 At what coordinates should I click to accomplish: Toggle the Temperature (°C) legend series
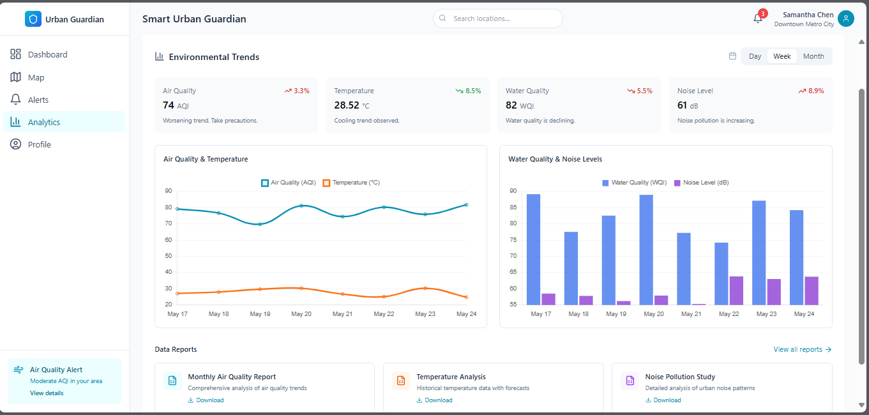click(351, 183)
